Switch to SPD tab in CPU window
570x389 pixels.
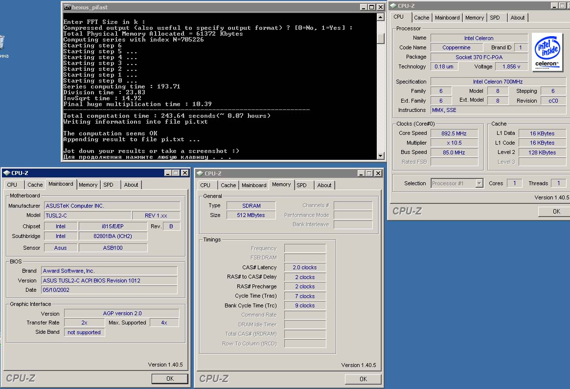pyautogui.click(x=495, y=18)
